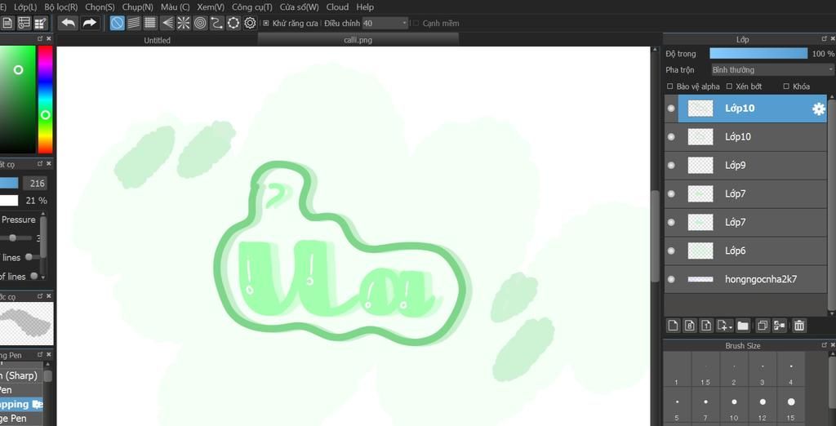This screenshot has width=836, height=426.
Task: Select brush size 10 preset
Action: click(x=734, y=406)
